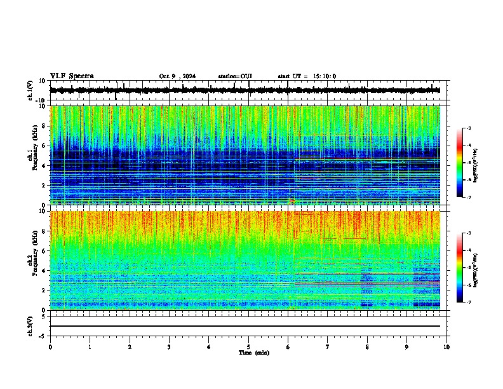
Task: Click the "ch.1(V)" waveform axis label
Action: 30,90
